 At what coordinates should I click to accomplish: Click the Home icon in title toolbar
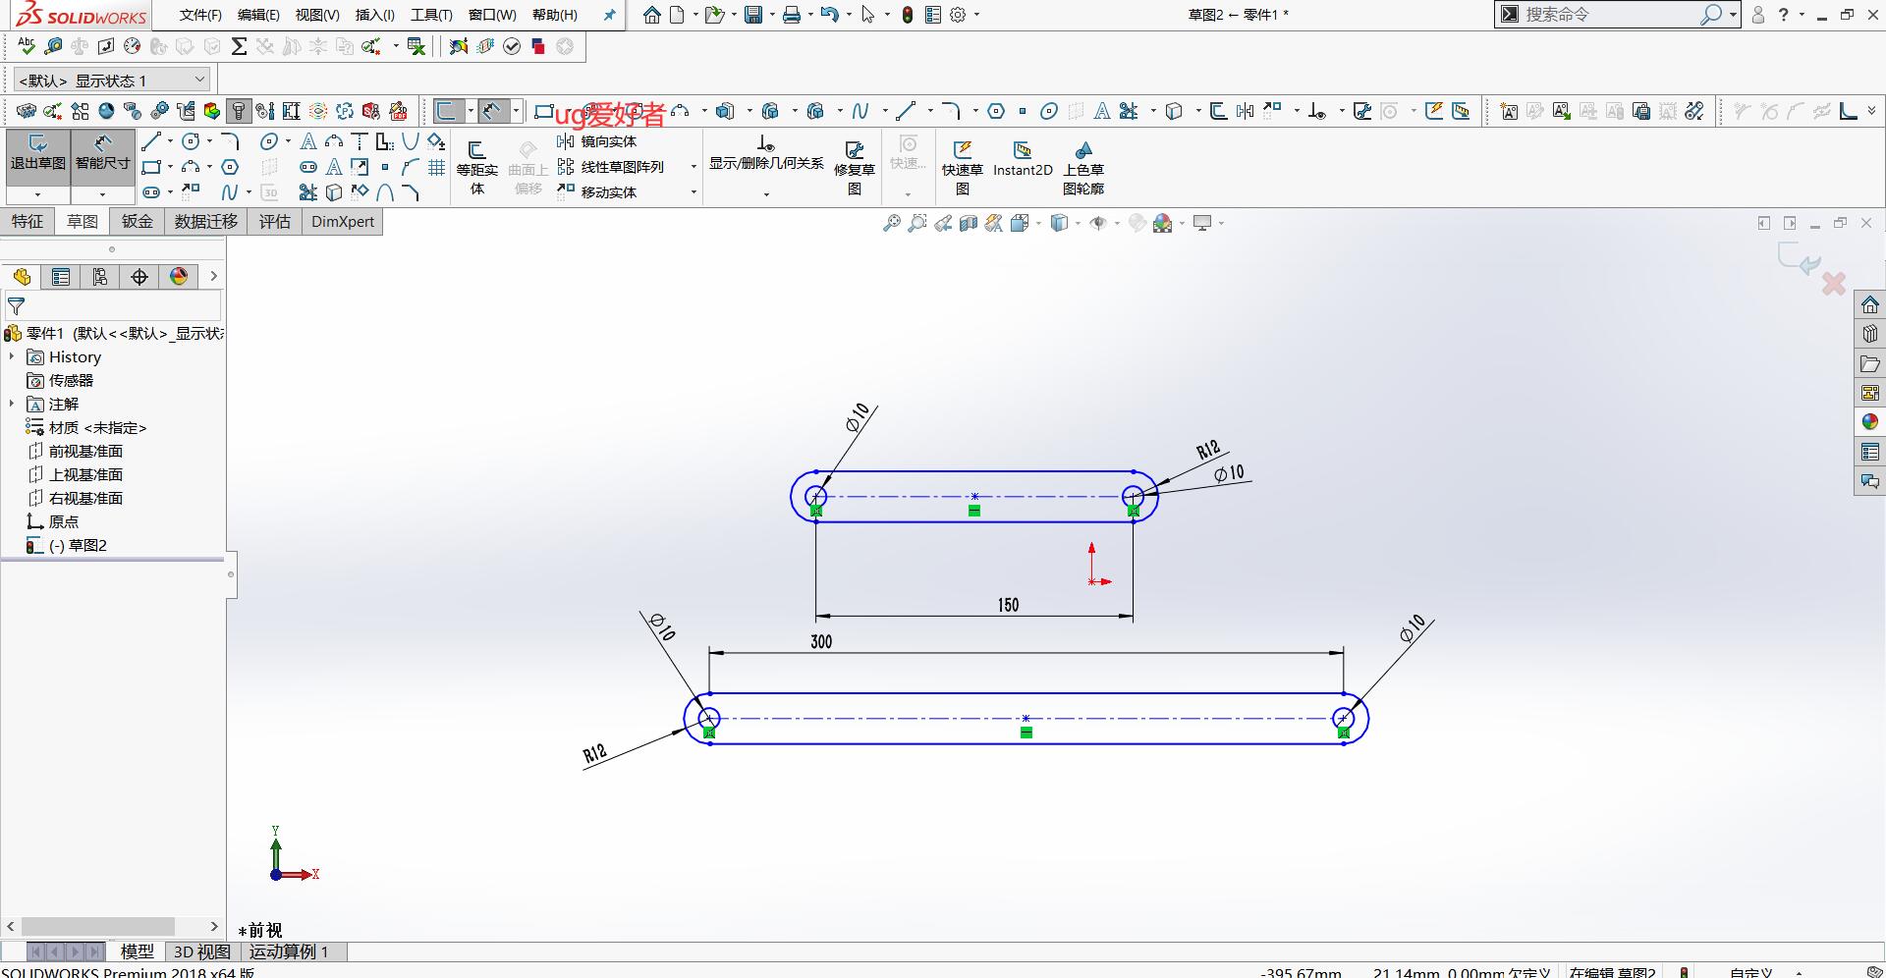click(x=652, y=15)
